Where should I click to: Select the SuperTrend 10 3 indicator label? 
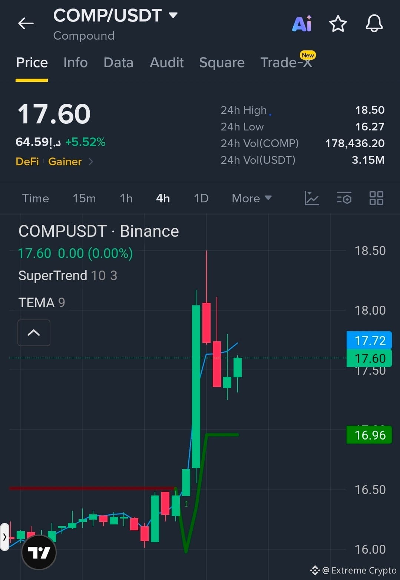point(68,276)
